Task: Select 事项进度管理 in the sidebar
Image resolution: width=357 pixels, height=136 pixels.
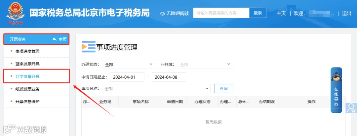Action: 27,51
